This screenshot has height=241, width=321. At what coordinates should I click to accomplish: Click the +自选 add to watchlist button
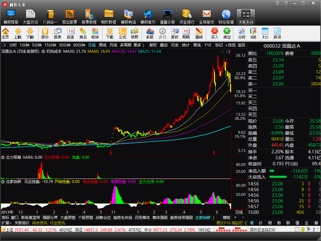[x=230, y=45]
